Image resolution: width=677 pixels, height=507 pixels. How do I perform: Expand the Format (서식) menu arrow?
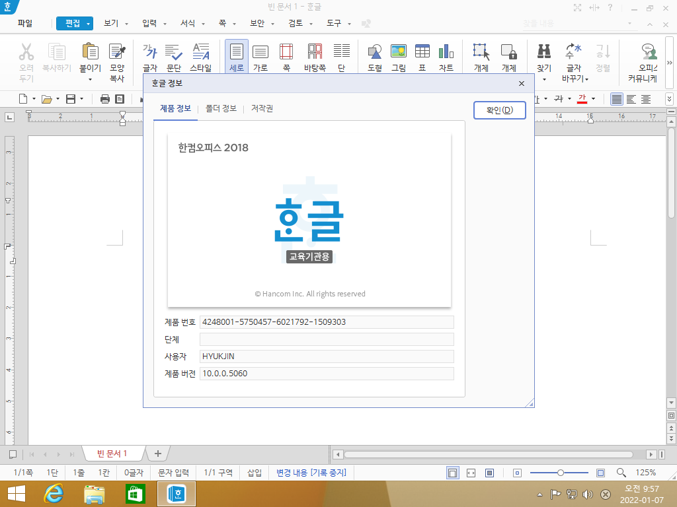click(x=203, y=24)
